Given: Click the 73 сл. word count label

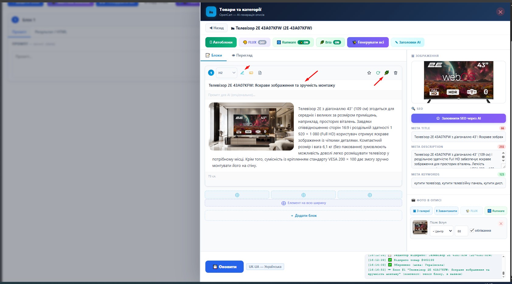Looking at the screenshot, I should (x=212, y=176).
